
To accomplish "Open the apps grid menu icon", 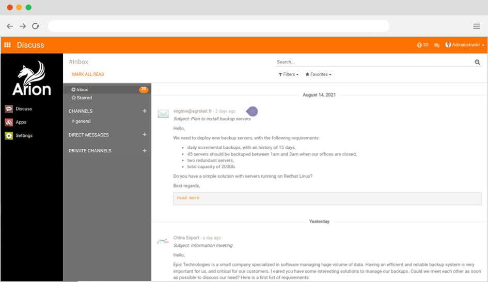I will 7,45.
